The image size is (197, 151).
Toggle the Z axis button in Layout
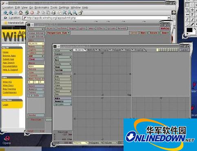42,82
